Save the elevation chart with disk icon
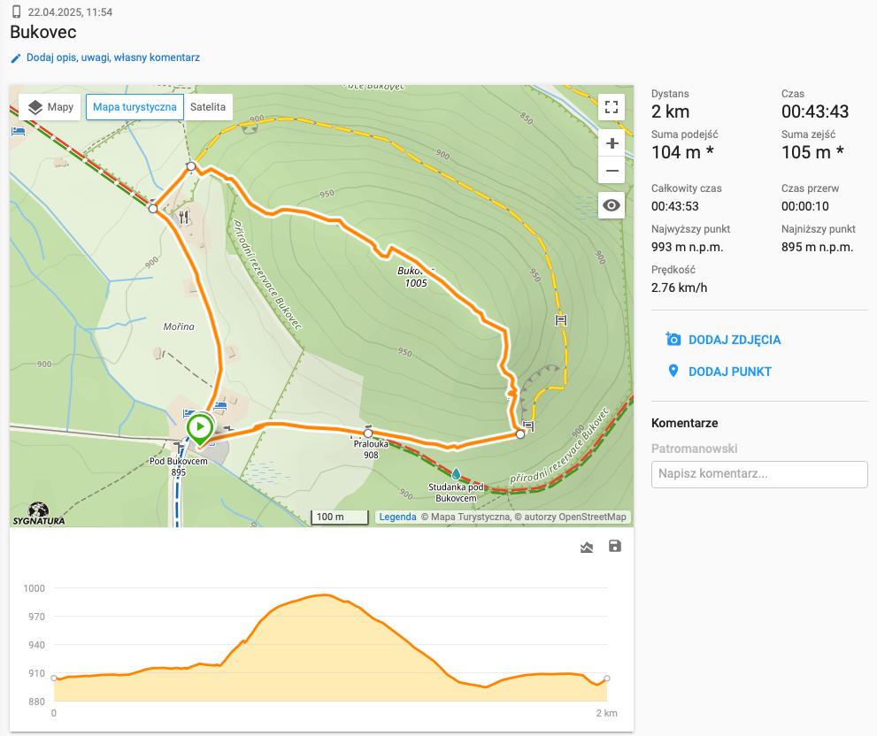 [x=615, y=547]
